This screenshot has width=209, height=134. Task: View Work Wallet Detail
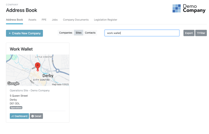coord(36,116)
